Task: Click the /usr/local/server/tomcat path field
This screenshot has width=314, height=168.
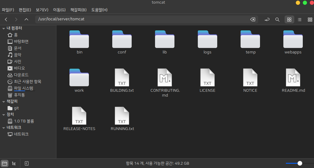Action: pyautogui.click(x=147, y=19)
